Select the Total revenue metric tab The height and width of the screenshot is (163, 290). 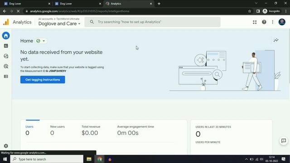[91, 130]
